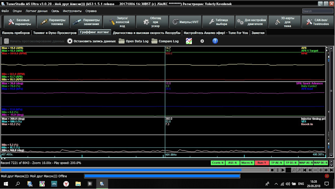The width and height of the screenshot is (335, 189).
Task: Open Yandex browser from taskbar
Action: 66,183
